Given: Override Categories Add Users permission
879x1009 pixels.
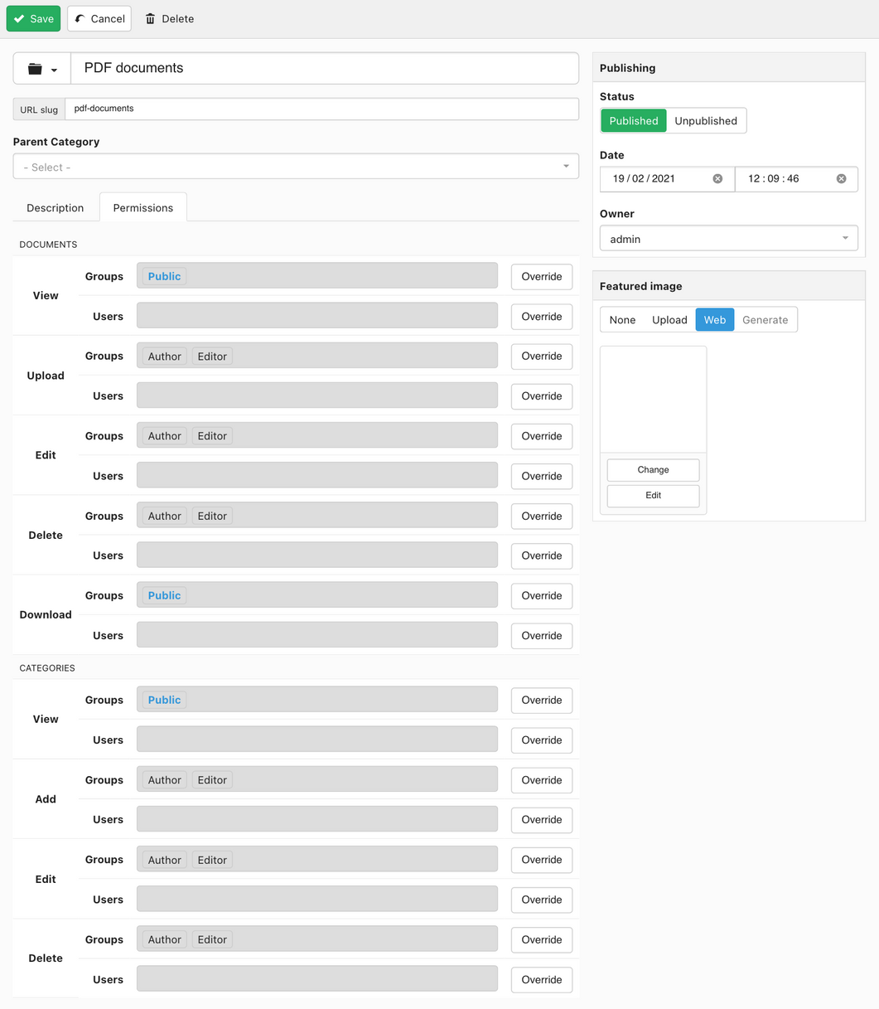Looking at the screenshot, I should coord(542,820).
